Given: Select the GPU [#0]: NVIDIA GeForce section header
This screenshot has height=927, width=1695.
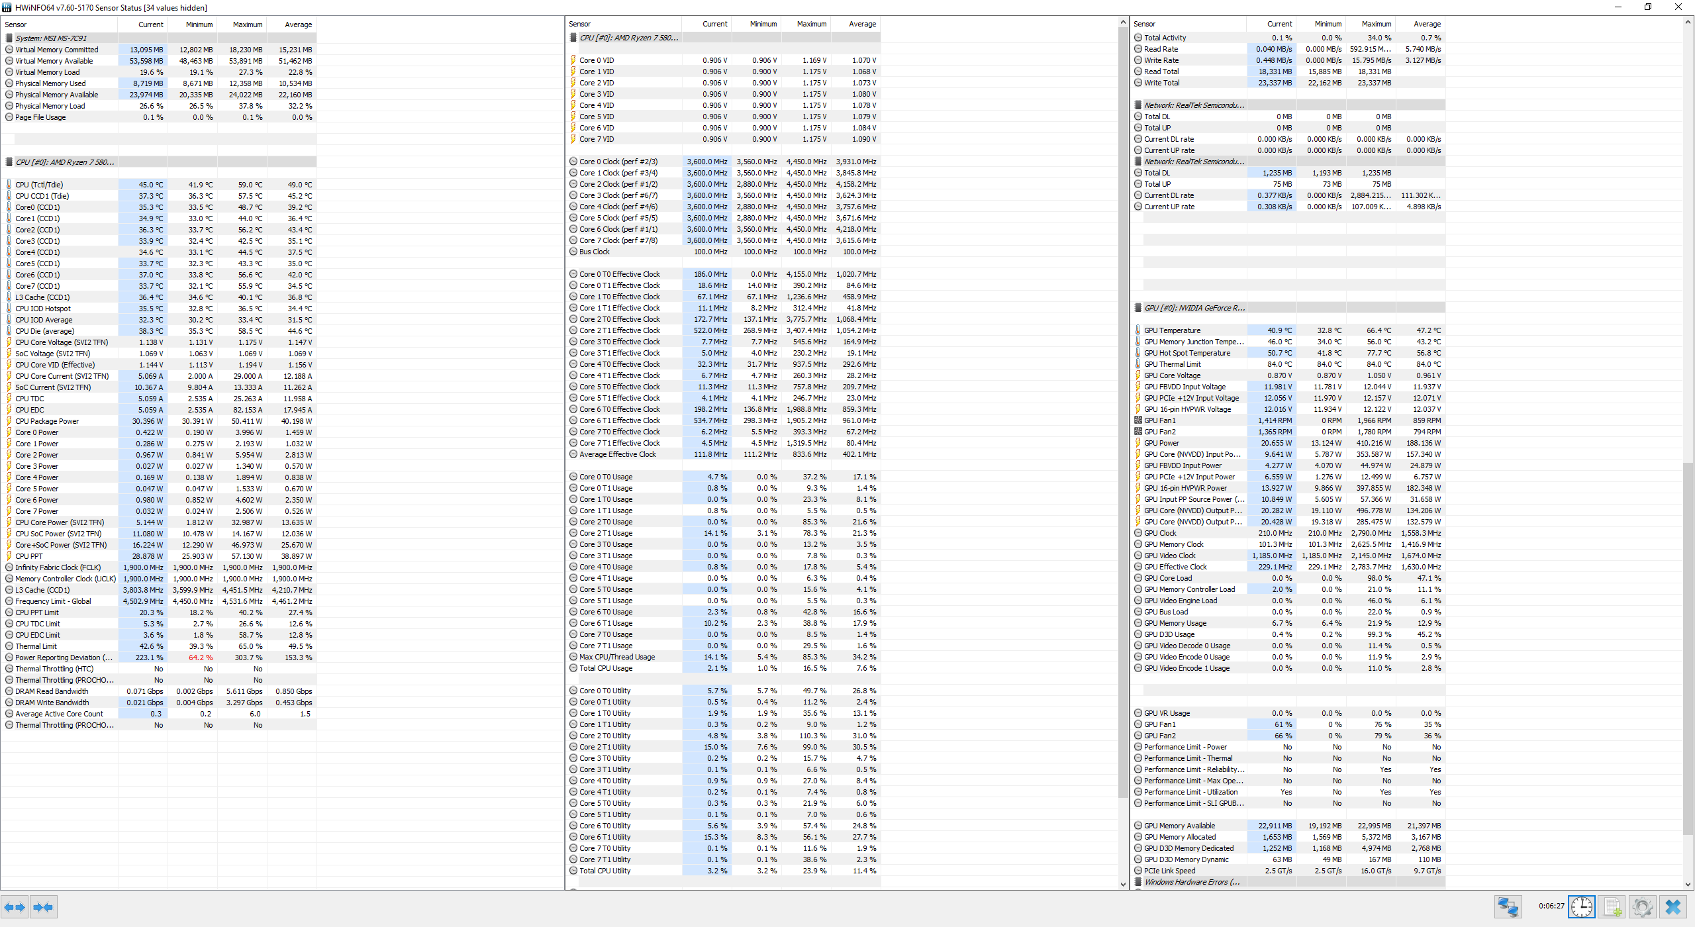Looking at the screenshot, I should 1194,308.
